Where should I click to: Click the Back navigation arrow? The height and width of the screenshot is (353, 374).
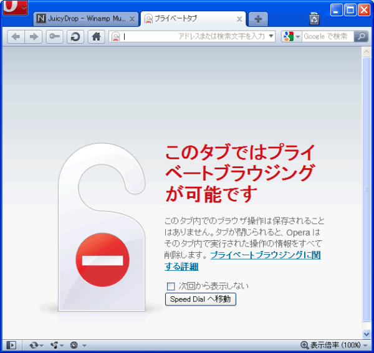[16, 37]
